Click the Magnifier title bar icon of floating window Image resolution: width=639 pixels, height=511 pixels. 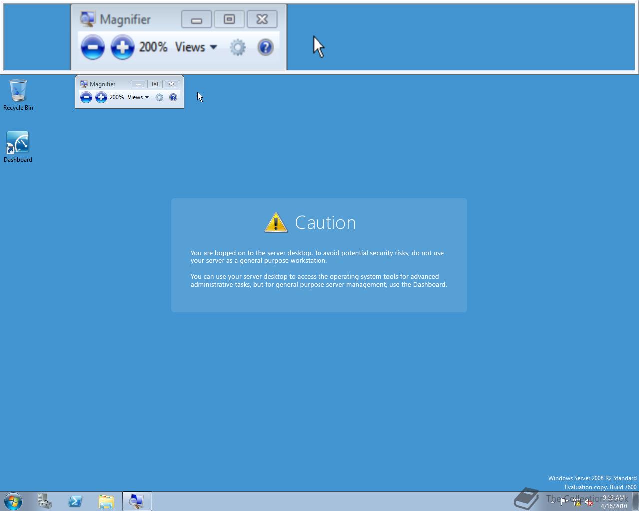pyautogui.click(x=84, y=84)
